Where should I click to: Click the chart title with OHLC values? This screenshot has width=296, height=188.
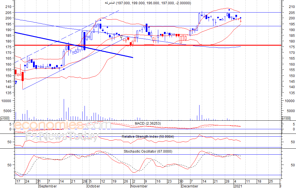(x=148, y=3)
